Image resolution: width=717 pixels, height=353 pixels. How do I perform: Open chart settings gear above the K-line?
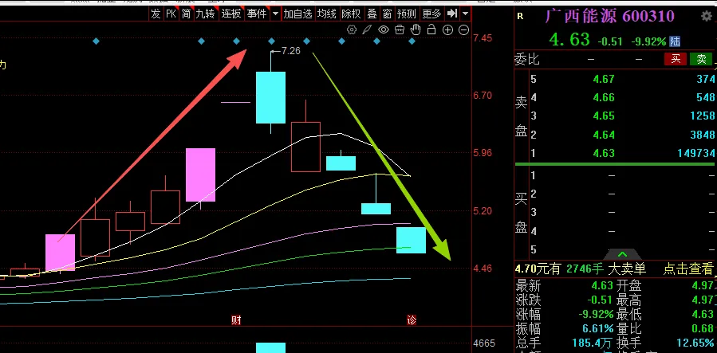352,30
